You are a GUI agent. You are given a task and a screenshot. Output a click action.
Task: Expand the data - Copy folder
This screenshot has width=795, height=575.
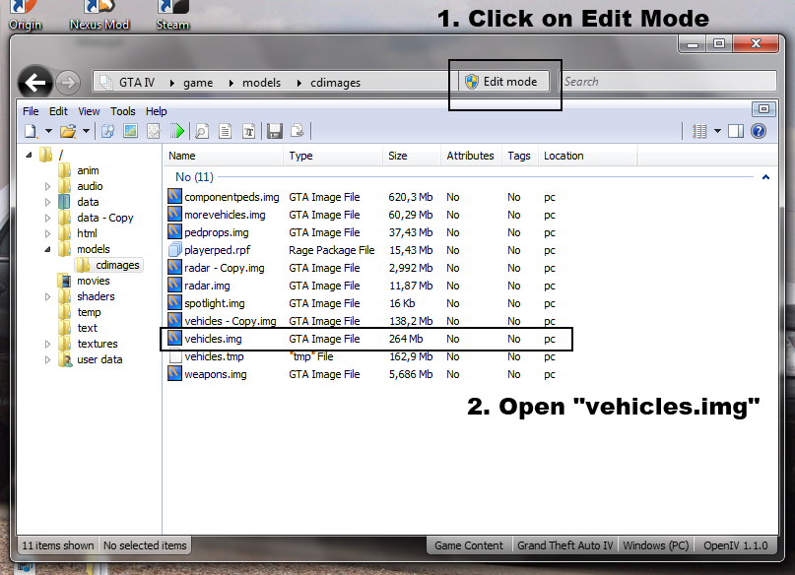coord(47,218)
